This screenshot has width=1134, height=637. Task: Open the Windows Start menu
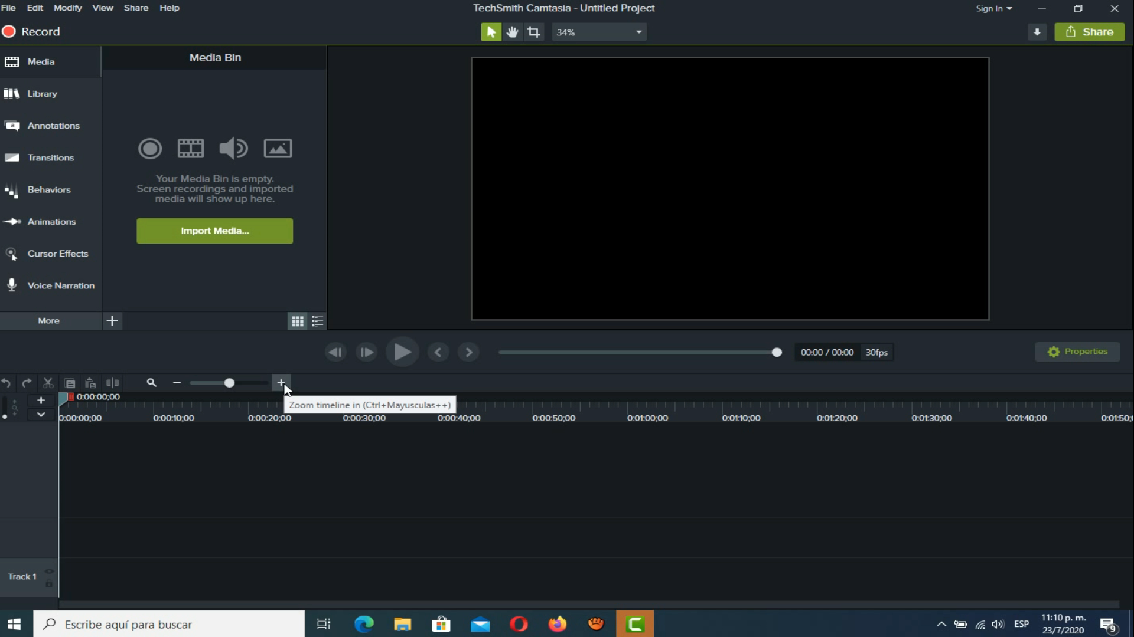tap(15, 624)
